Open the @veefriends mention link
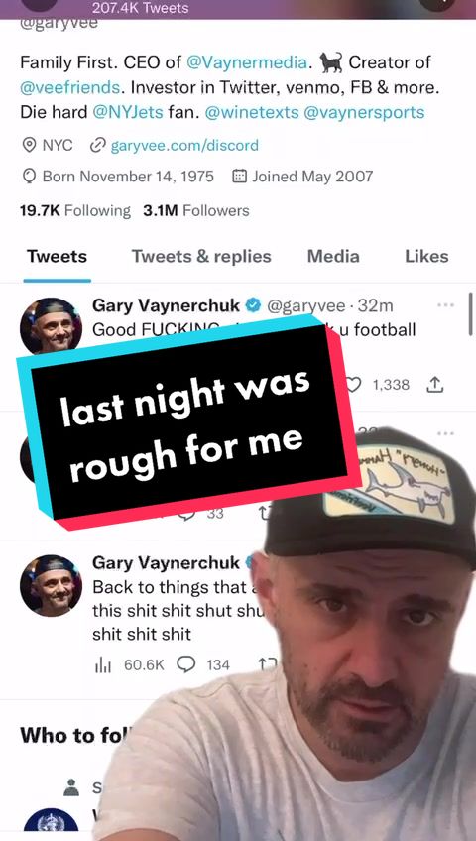The height and width of the screenshot is (841, 476). (69, 87)
